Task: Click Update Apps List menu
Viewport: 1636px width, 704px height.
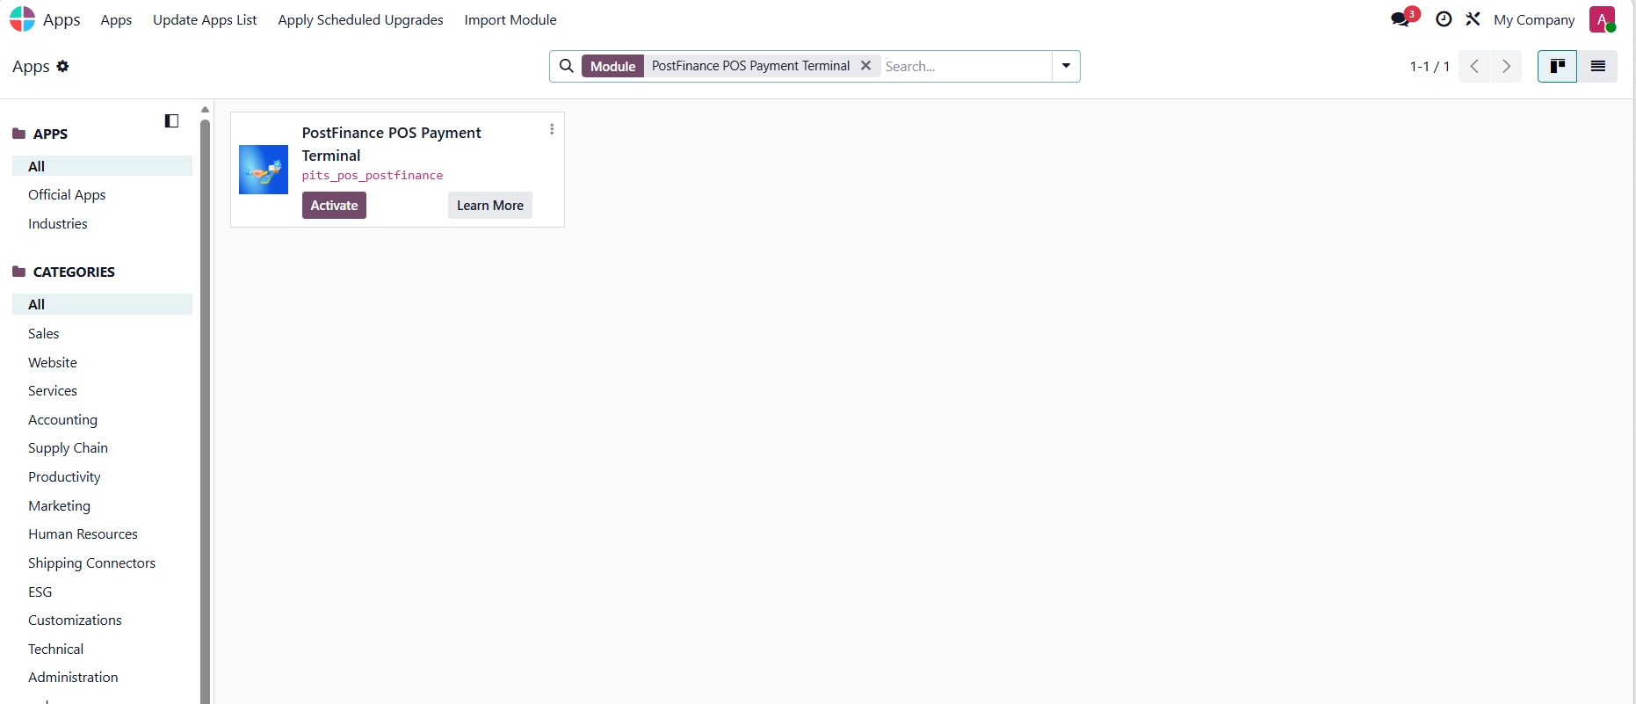Action: coord(205,19)
